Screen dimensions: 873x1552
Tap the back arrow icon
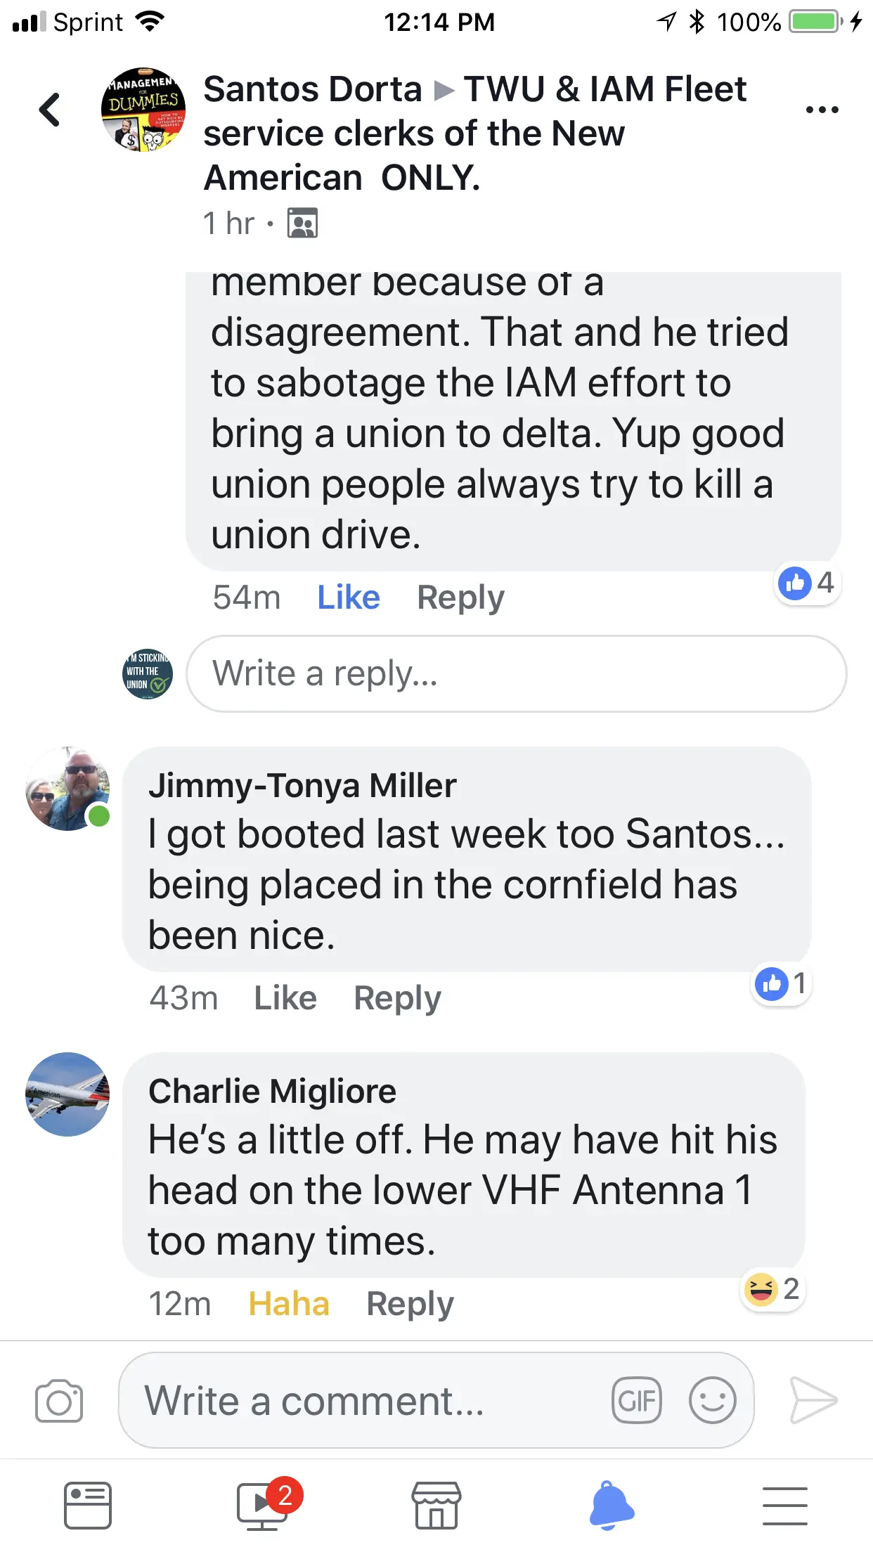click(x=49, y=110)
